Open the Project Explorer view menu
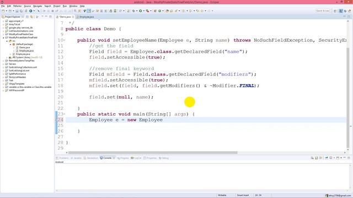 click(42, 16)
